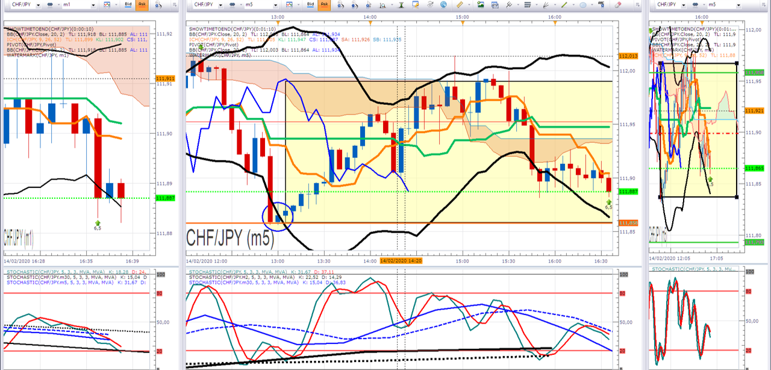Select candlestick chart type icon in left toolbar
Screen dimensions: 771x370
click(107, 4)
